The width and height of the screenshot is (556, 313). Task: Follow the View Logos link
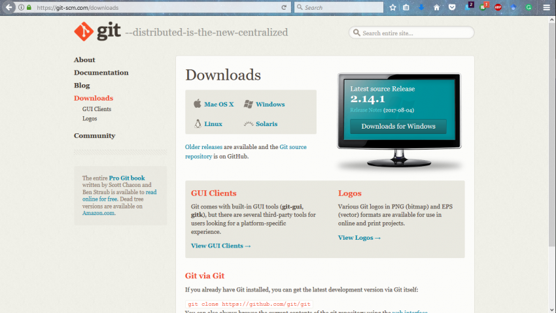point(359,238)
